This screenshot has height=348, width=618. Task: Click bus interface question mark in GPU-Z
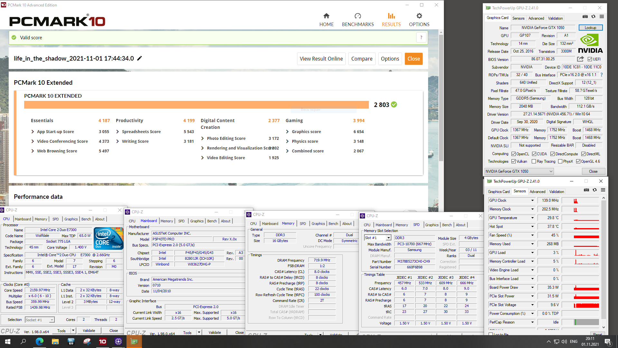[601, 75]
